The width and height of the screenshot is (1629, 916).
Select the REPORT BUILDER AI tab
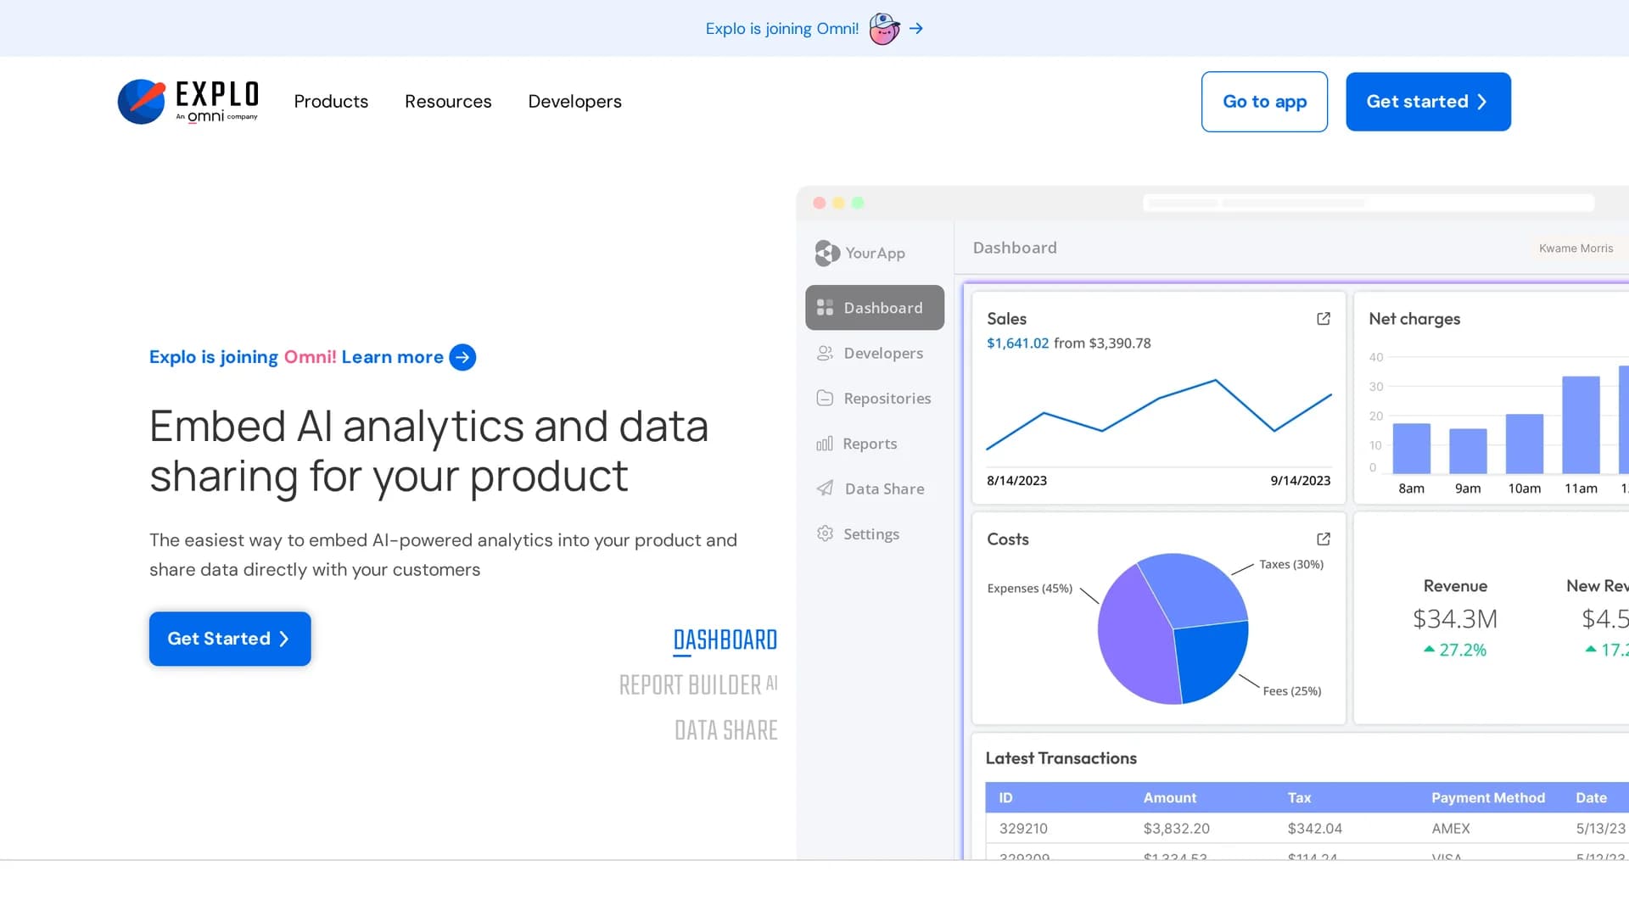(x=698, y=685)
